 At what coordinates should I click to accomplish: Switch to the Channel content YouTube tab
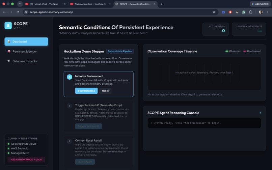90,4
